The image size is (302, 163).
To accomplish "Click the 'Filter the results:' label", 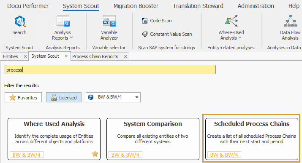I will pyautogui.click(x=22, y=86).
